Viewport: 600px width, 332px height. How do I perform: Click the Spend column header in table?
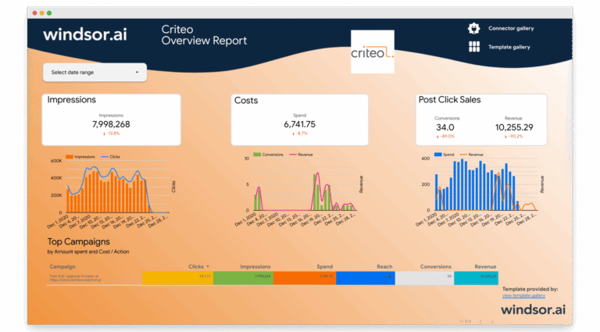[x=324, y=266]
